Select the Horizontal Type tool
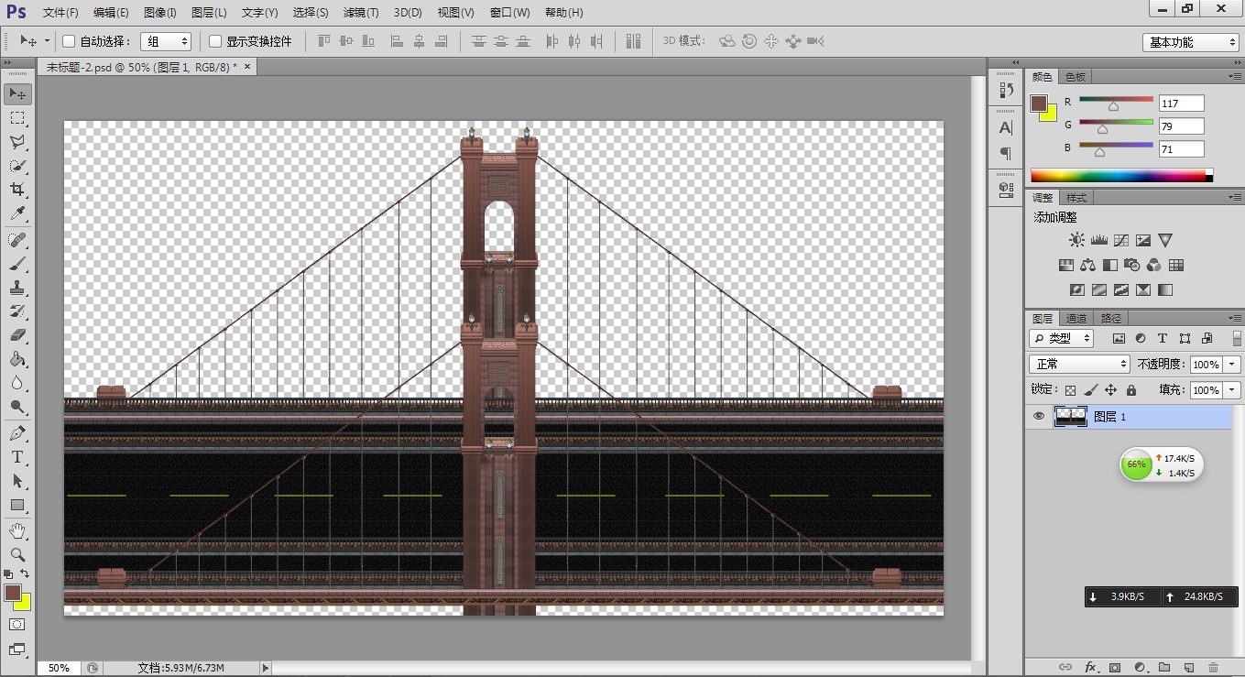 pos(17,457)
